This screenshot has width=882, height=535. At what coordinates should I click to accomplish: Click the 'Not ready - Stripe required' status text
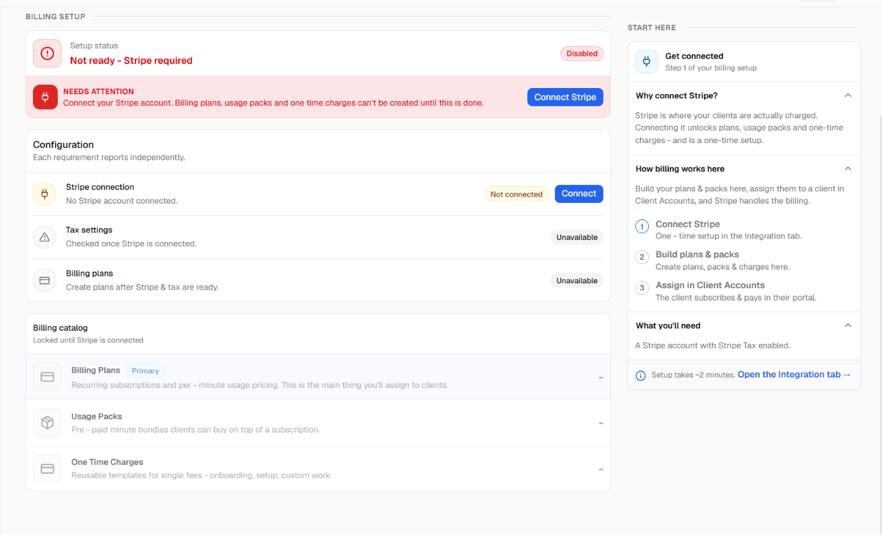tap(131, 61)
